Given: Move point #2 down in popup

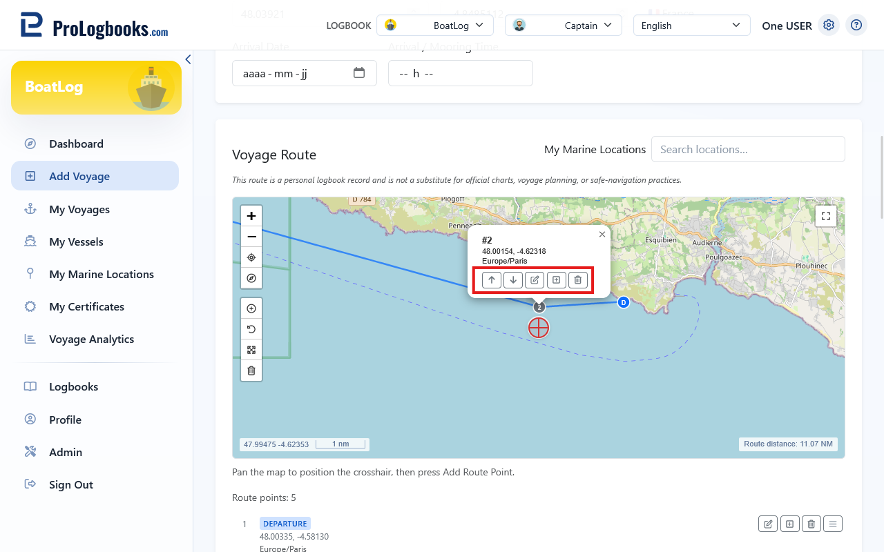Looking at the screenshot, I should coord(513,279).
